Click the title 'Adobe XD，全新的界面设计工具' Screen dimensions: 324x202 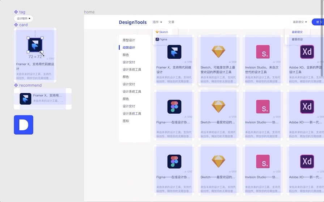pos(306,70)
